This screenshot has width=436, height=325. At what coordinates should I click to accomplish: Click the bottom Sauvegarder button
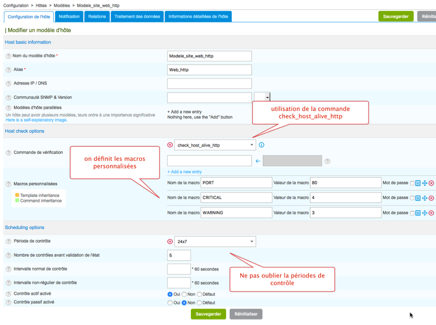click(208, 314)
